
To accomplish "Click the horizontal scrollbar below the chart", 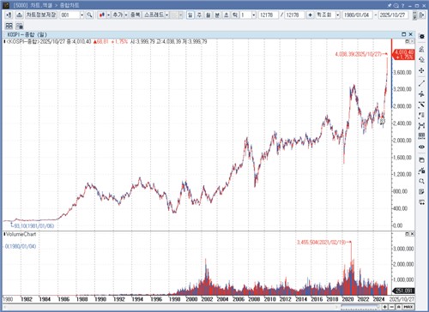I will click(x=172, y=307).
